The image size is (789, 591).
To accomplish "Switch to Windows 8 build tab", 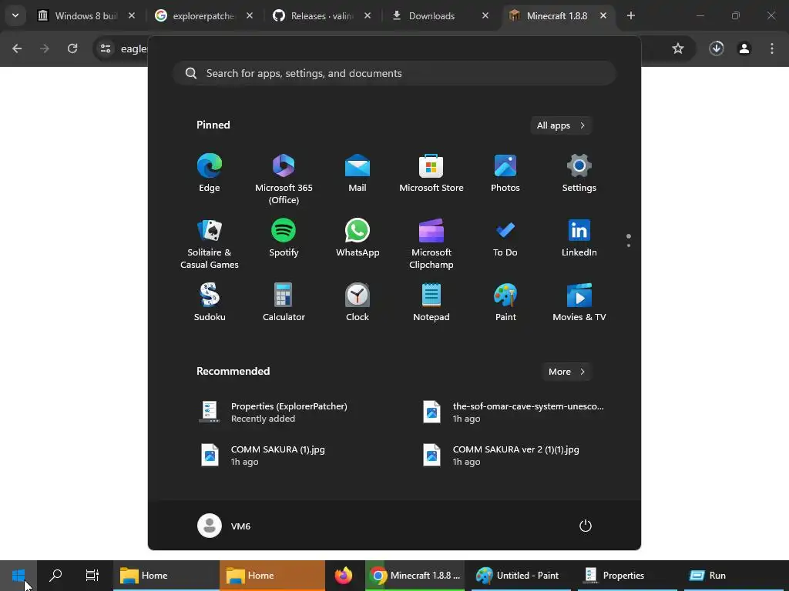I will [x=86, y=16].
